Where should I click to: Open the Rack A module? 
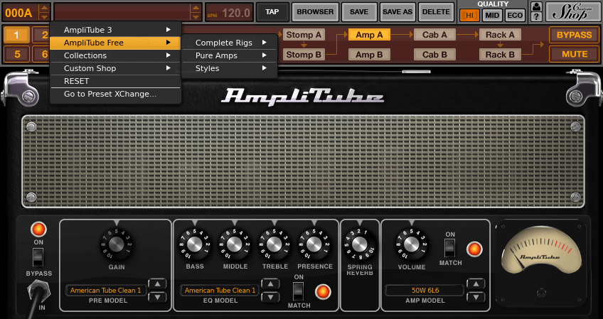(x=500, y=35)
